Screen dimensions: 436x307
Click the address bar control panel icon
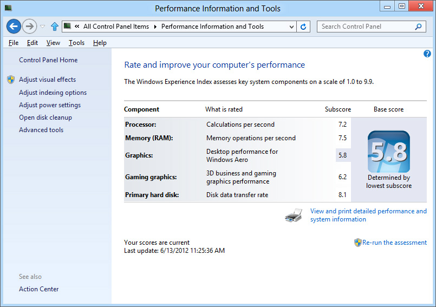[x=67, y=26]
